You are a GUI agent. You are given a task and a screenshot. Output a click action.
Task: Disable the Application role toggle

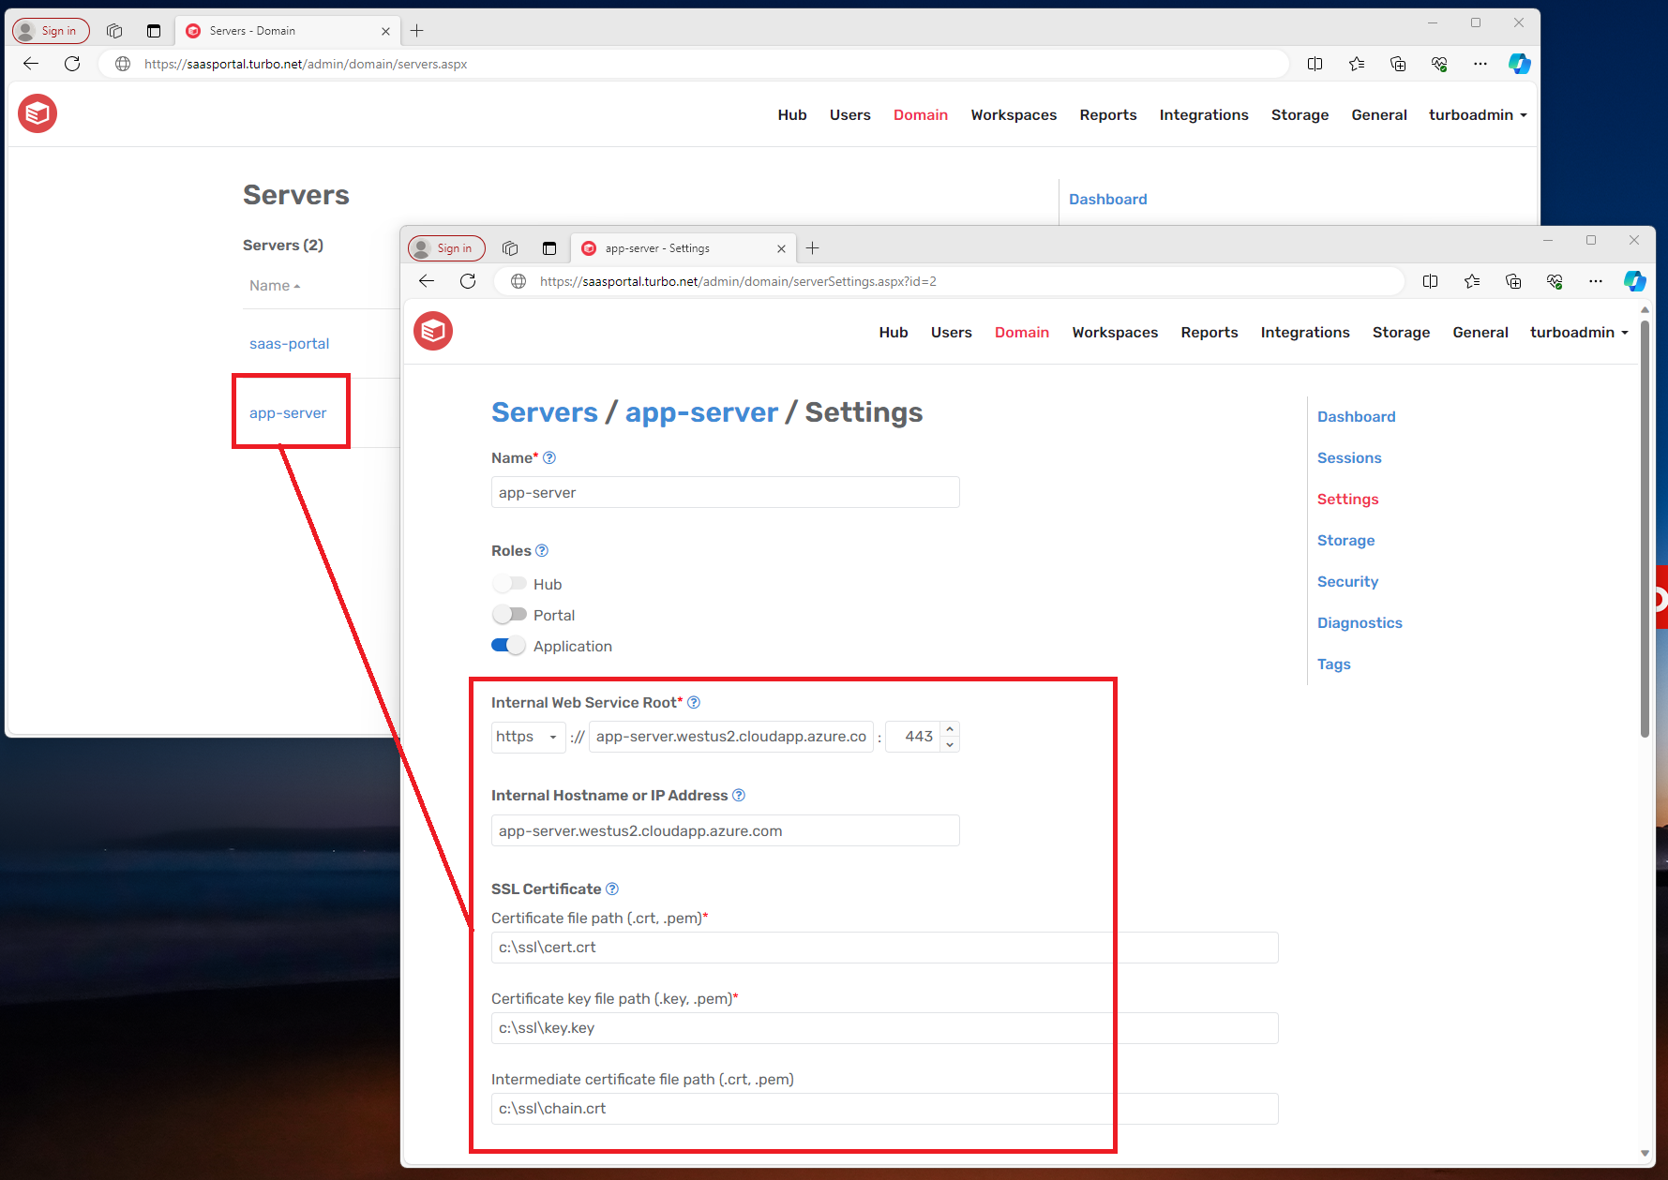click(x=507, y=645)
